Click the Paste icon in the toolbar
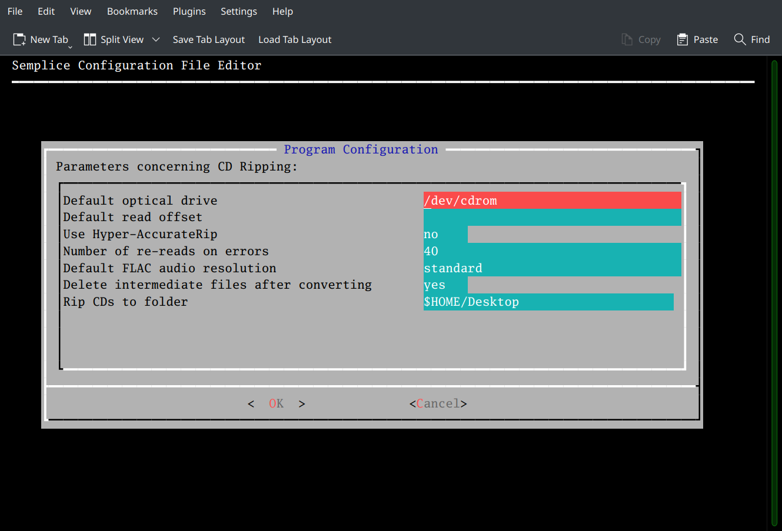 (x=683, y=39)
